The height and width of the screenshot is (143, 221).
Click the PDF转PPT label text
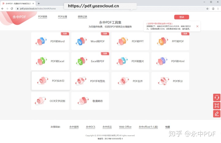pyautogui.click(x=138, y=41)
